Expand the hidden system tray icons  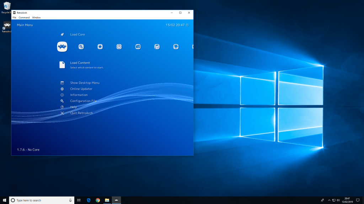pos(329,200)
